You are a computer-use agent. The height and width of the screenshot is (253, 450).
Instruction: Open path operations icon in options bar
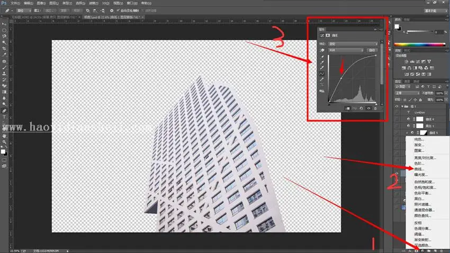[88, 11]
